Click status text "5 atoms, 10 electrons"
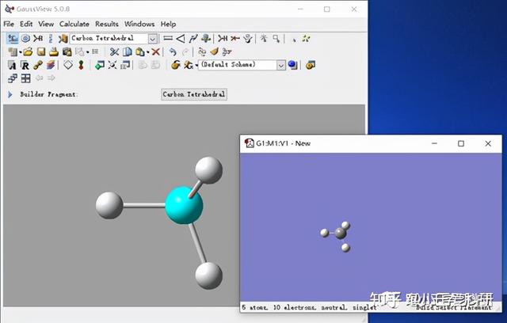Viewport: 507px width, 323px height. click(279, 307)
